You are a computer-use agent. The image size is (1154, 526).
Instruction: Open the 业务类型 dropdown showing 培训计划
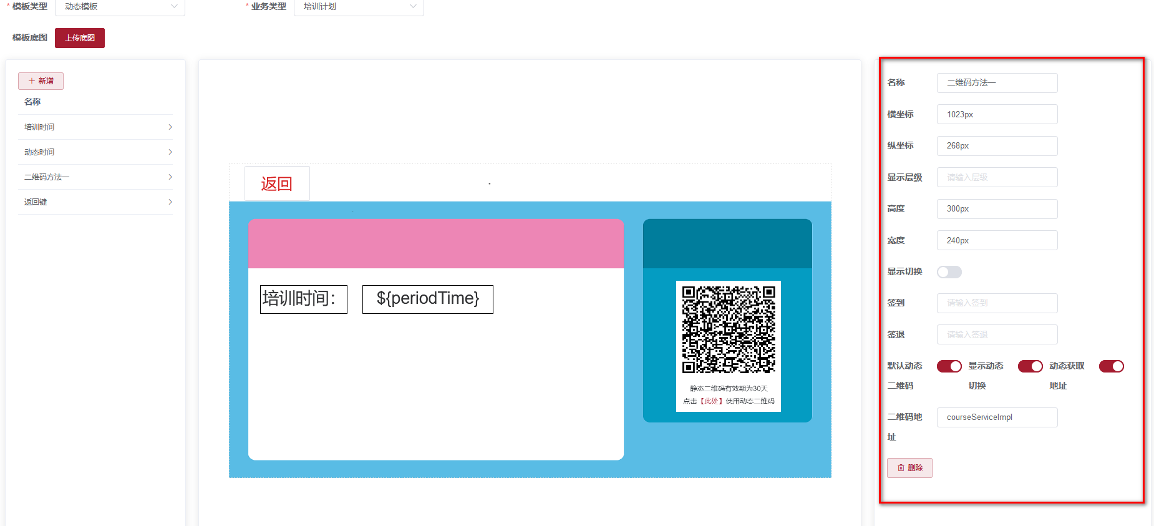(x=359, y=7)
